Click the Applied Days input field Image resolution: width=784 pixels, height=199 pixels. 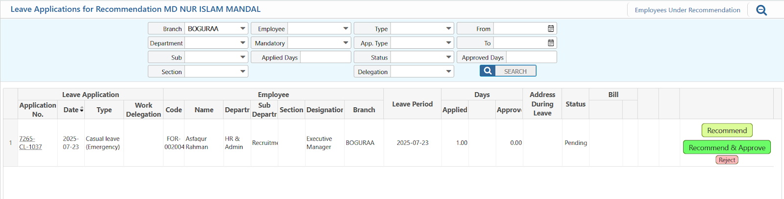point(325,57)
